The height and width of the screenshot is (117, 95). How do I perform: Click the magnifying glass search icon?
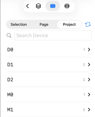tap(9, 35)
